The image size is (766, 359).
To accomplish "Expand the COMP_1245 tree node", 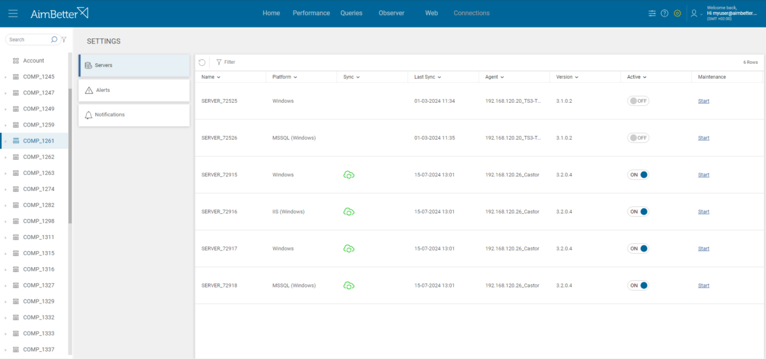I will 6,77.
